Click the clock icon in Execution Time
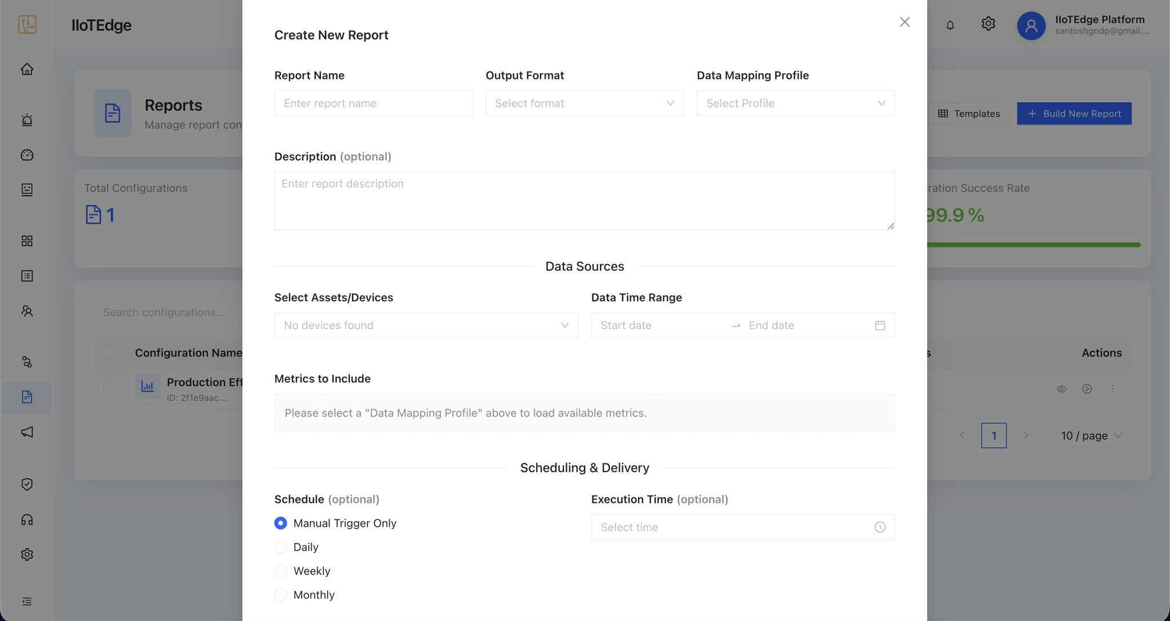The height and width of the screenshot is (621, 1170). [x=880, y=527]
